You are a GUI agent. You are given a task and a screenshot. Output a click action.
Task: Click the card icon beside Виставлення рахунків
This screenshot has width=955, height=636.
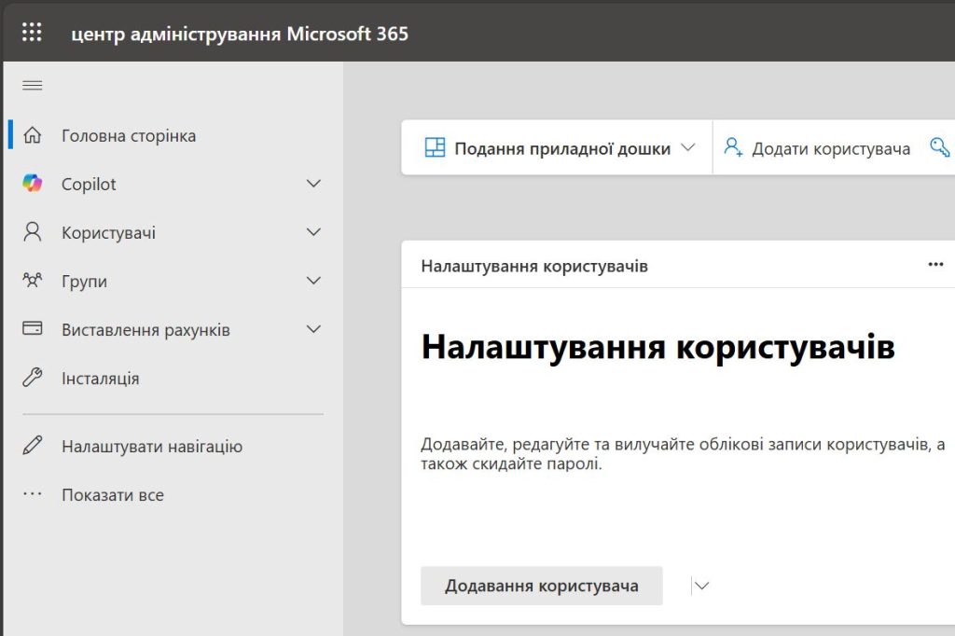(x=33, y=328)
